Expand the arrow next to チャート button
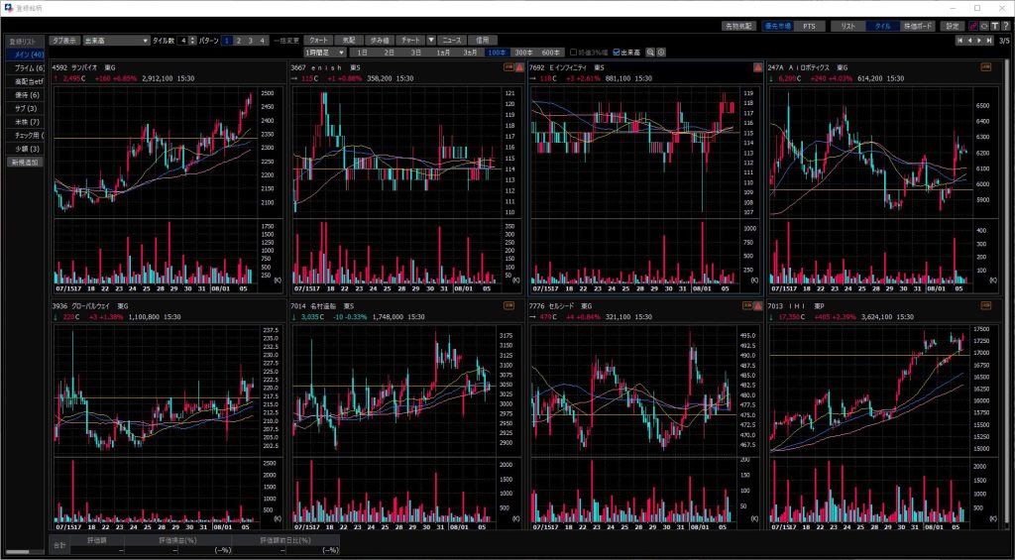The image size is (1015, 560). coord(431,41)
